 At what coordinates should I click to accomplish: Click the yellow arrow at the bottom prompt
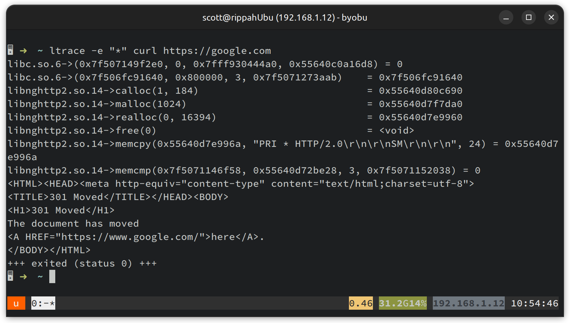pyautogui.click(x=23, y=276)
